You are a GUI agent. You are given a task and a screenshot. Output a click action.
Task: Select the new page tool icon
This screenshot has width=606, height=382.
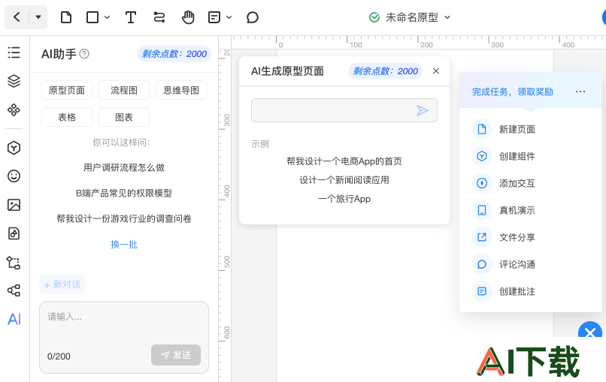pyautogui.click(x=66, y=17)
